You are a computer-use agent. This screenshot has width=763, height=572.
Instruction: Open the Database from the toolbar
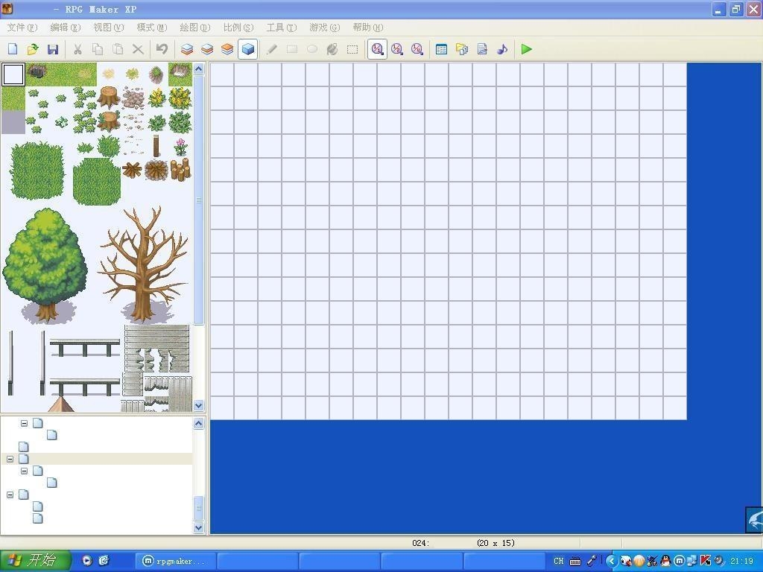tap(441, 49)
